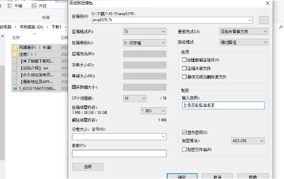Viewport: 284px width, 179px height.
Task: Open the 压缩等级 dropdown showing 0 - 仅存储
Action: click(x=145, y=43)
